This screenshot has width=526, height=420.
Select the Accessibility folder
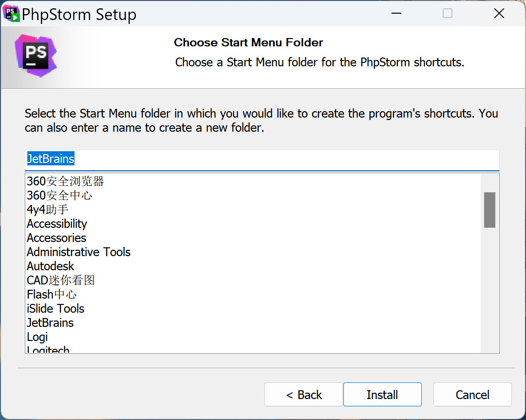pyautogui.click(x=57, y=224)
